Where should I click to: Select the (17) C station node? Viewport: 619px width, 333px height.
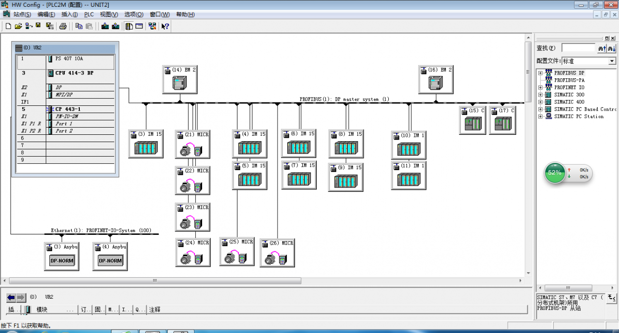[502, 120]
